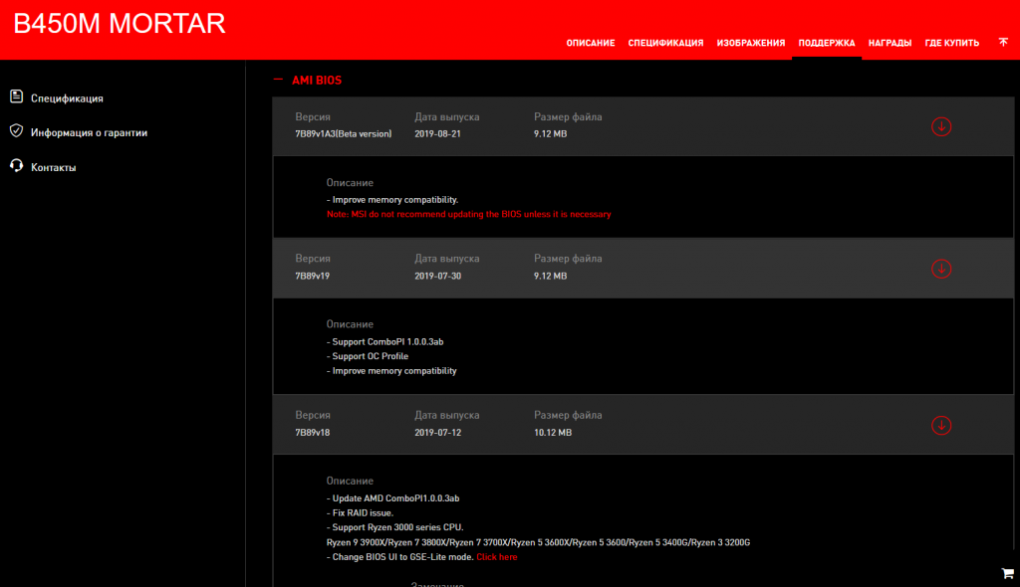Open Информация о гарантии sidebar link
The width and height of the screenshot is (1020, 587).
89,132
